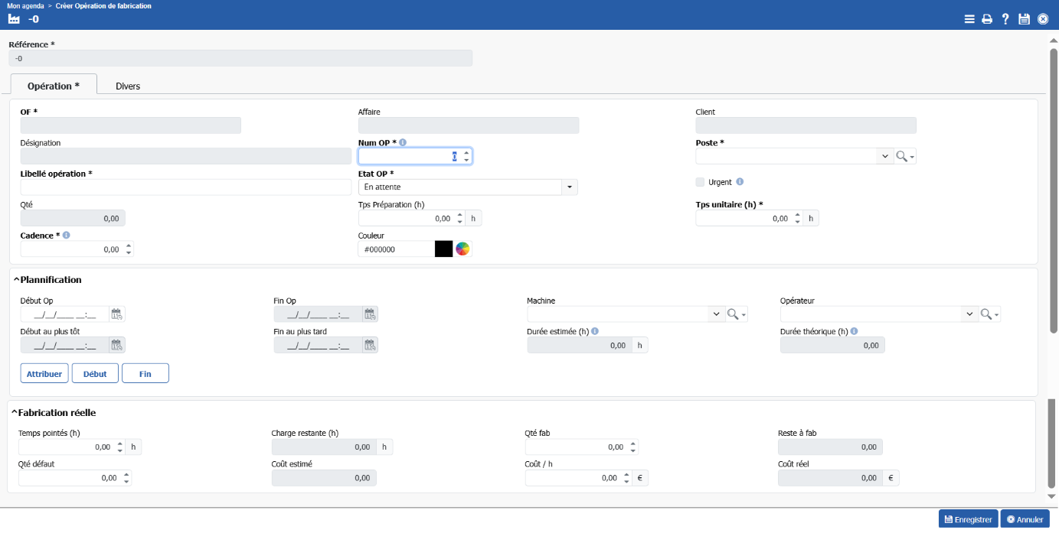
Task: Open the color wheel picker for Couleur
Action: tap(462, 249)
